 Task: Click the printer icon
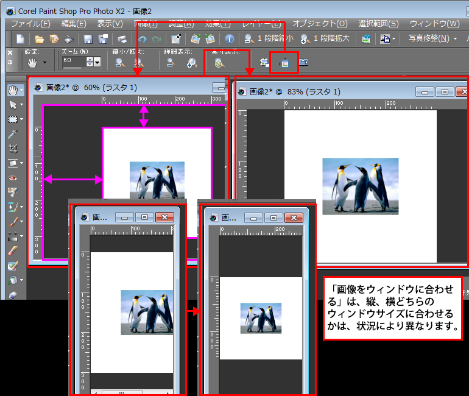click(x=122, y=39)
